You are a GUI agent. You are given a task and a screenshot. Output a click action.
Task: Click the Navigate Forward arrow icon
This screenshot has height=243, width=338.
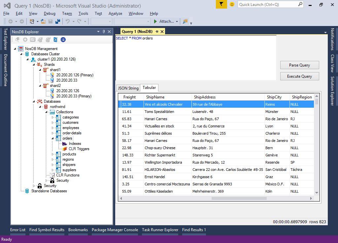click(21, 21)
